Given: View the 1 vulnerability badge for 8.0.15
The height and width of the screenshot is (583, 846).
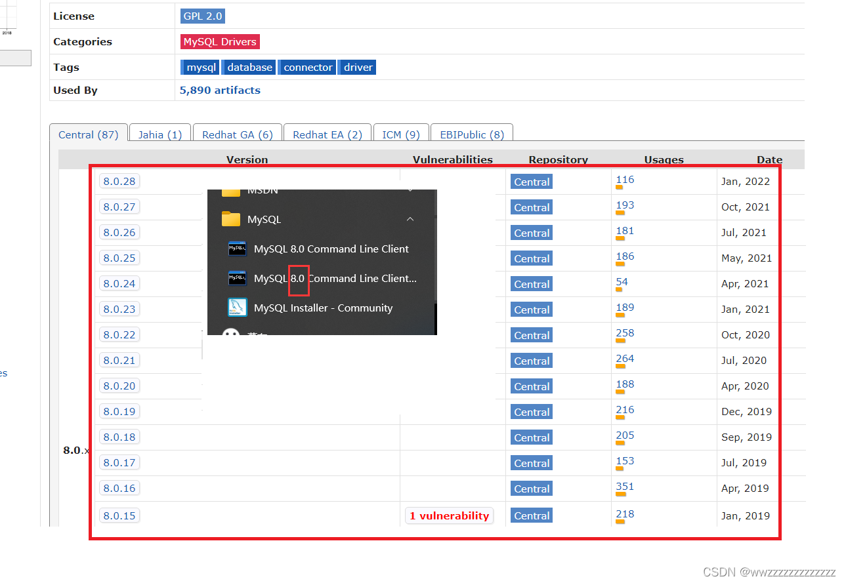Looking at the screenshot, I should [450, 516].
